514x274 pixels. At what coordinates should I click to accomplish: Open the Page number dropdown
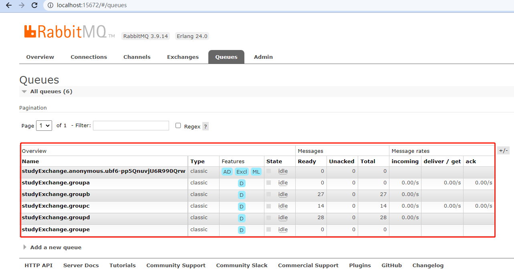pos(44,126)
